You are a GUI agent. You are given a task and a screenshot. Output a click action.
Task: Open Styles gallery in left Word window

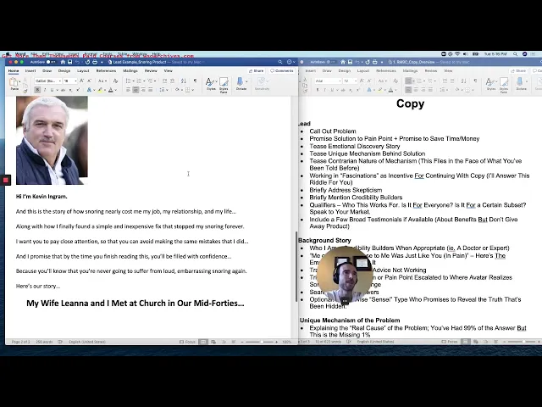tap(211, 84)
